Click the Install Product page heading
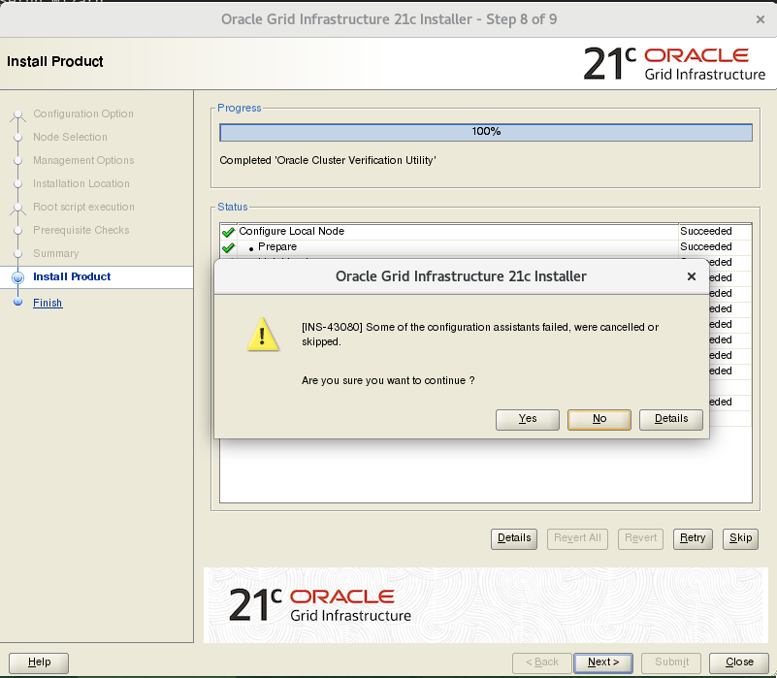Image resolution: width=777 pixels, height=678 pixels. (x=55, y=61)
